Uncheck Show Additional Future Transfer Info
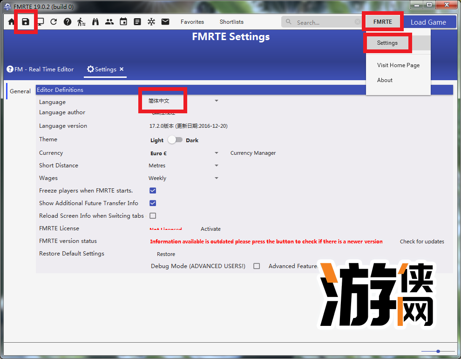Image resolution: width=461 pixels, height=359 pixels. pos(153,203)
